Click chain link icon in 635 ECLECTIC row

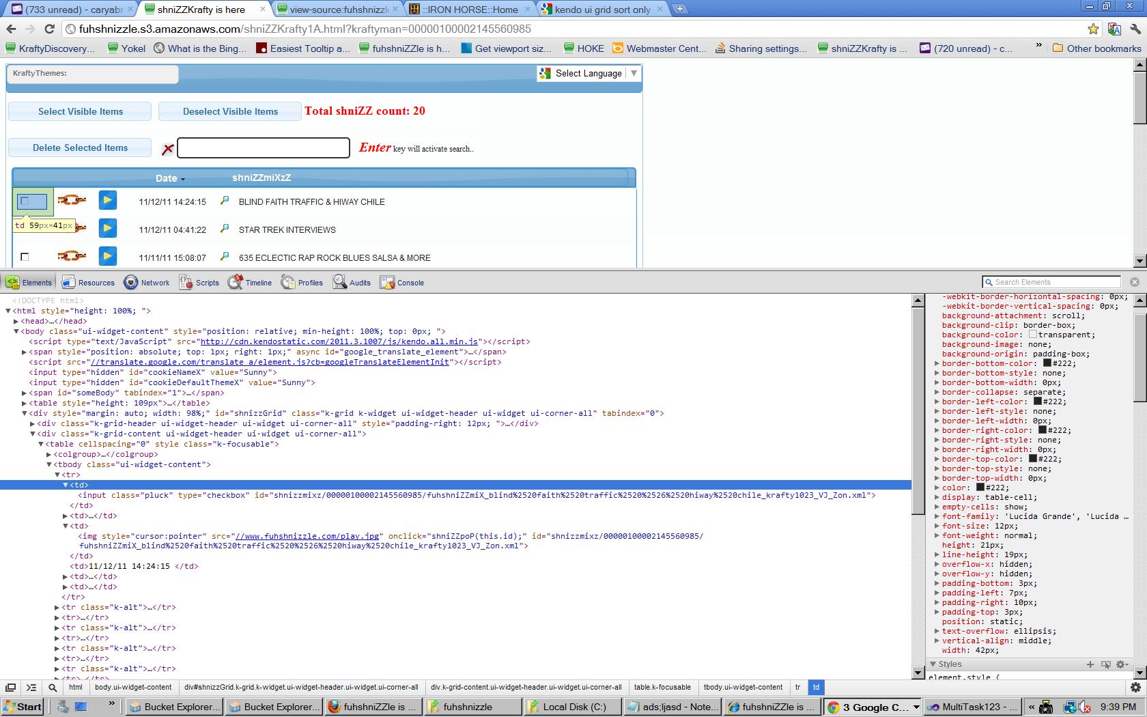[71, 256]
